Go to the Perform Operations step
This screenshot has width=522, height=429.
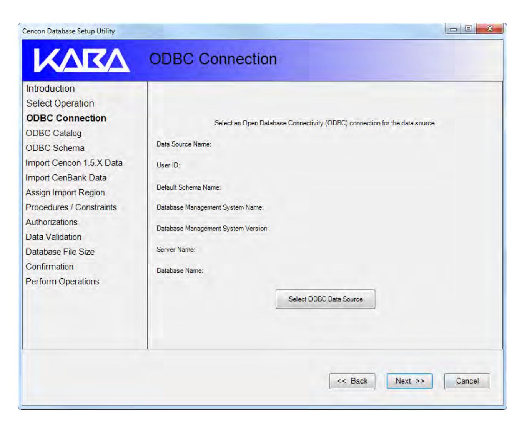tap(62, 282)
